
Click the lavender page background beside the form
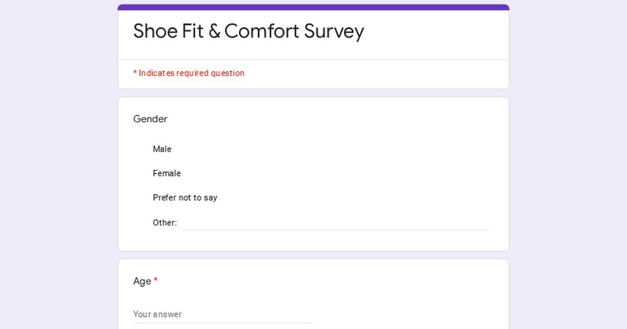click(57, 167)
